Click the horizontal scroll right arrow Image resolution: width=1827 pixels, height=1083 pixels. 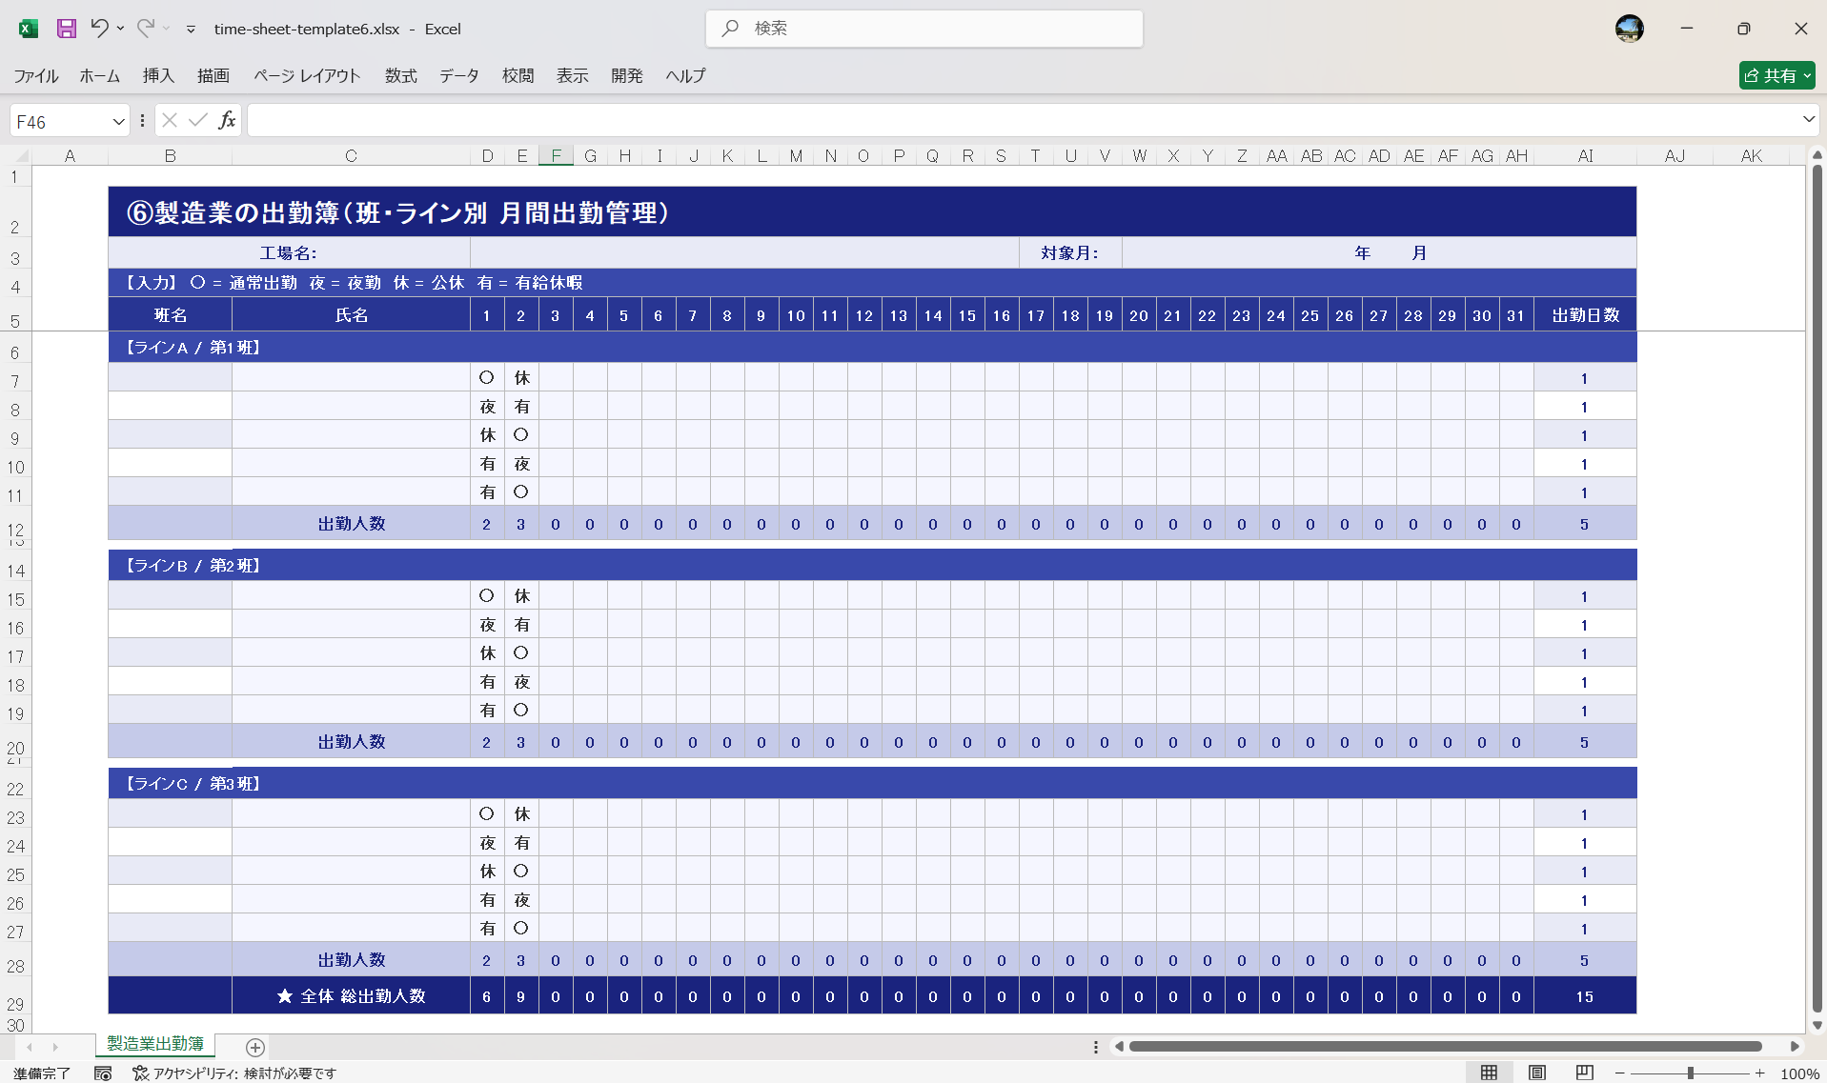click(1795, 1047)
